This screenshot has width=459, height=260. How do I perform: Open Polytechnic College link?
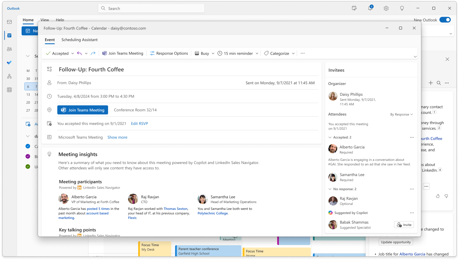click(213, 213)
